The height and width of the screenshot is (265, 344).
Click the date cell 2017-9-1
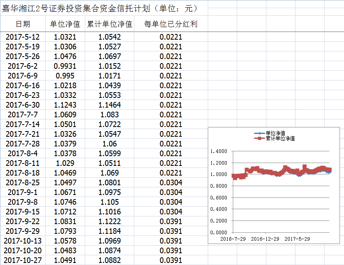(23, 192)
